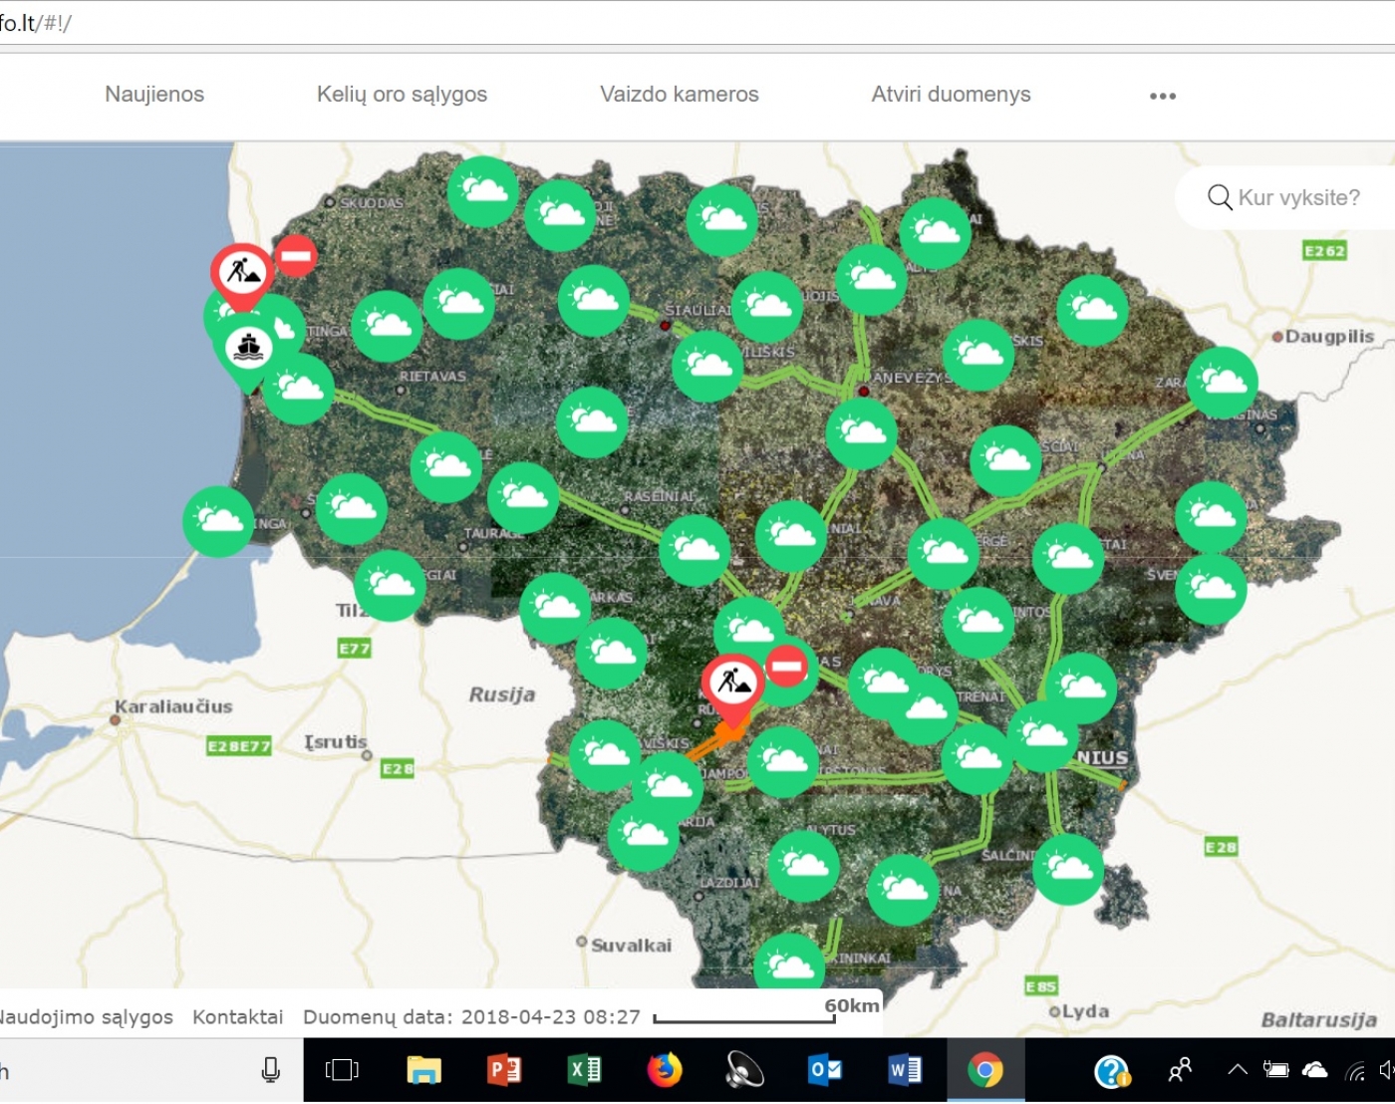
Task: Open the weather marker overlapping the VILNIUS label
Action: (1043, 736)
